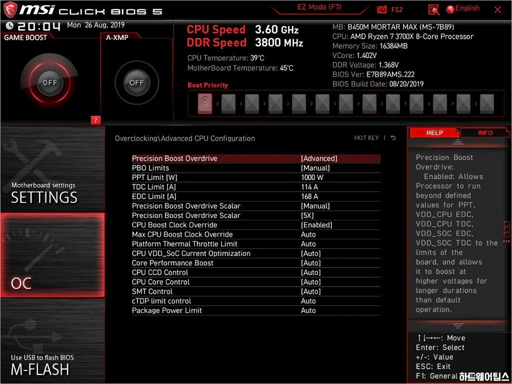
Task: Toggle the A-XMP OFF button
Action: (x=136, y=83)
